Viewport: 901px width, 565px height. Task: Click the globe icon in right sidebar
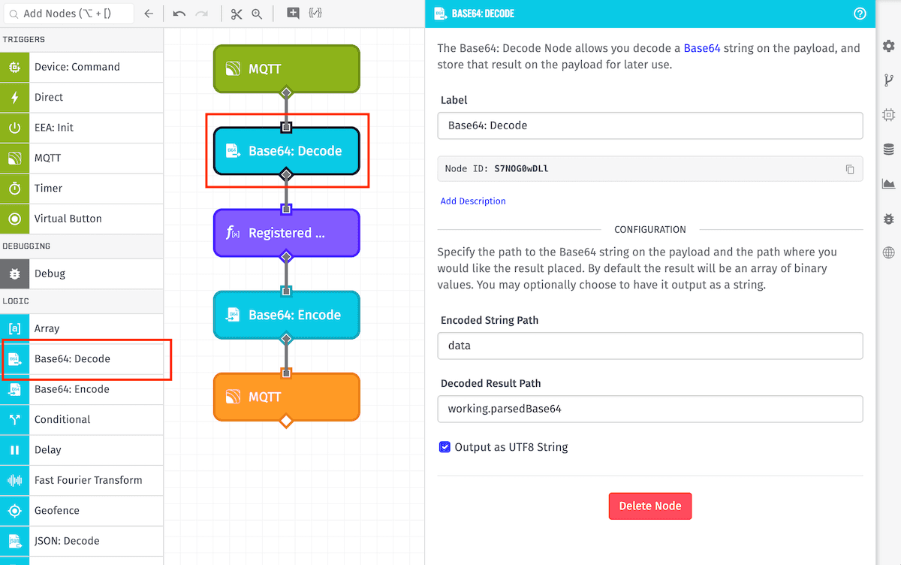[x=889, y=253]
